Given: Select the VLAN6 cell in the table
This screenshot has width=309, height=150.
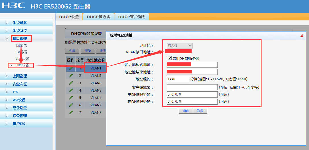Looking at the screenshot, I should [96, 83].
